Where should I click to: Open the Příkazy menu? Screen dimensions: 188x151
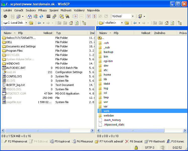[43, 10]
